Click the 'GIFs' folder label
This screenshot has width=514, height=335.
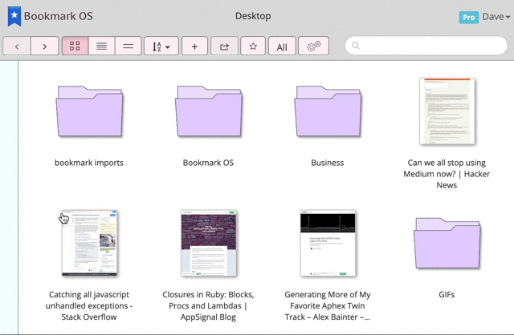coord(447,294)
